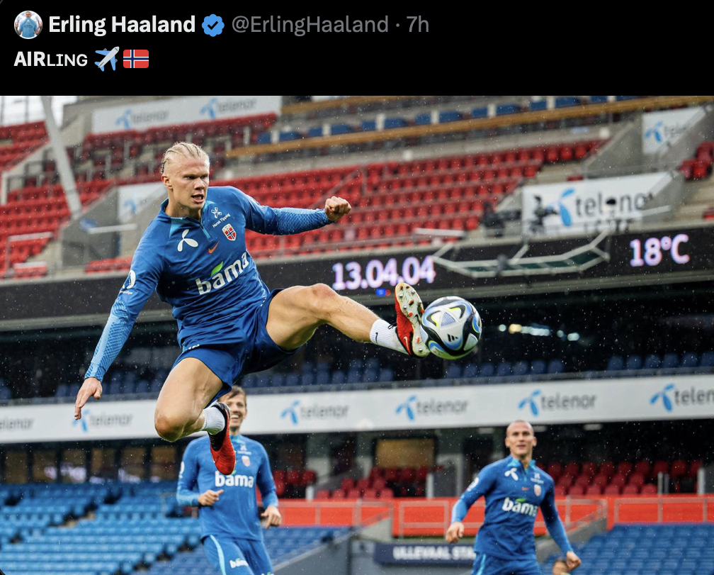Open Erling Haaland's profile avatar
This screenshot has height=575, width=714.
click(x=28, y=25)
